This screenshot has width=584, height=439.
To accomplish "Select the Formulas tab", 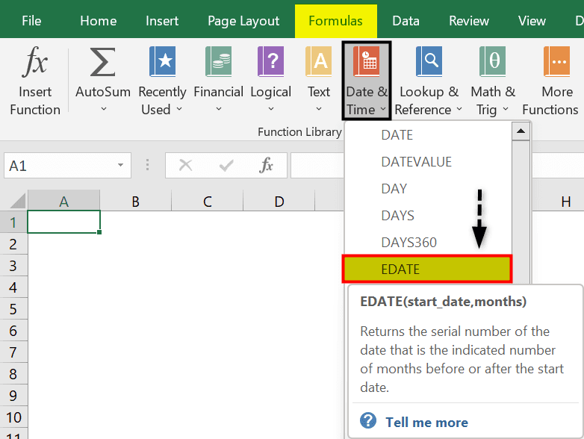I will 335,21.
